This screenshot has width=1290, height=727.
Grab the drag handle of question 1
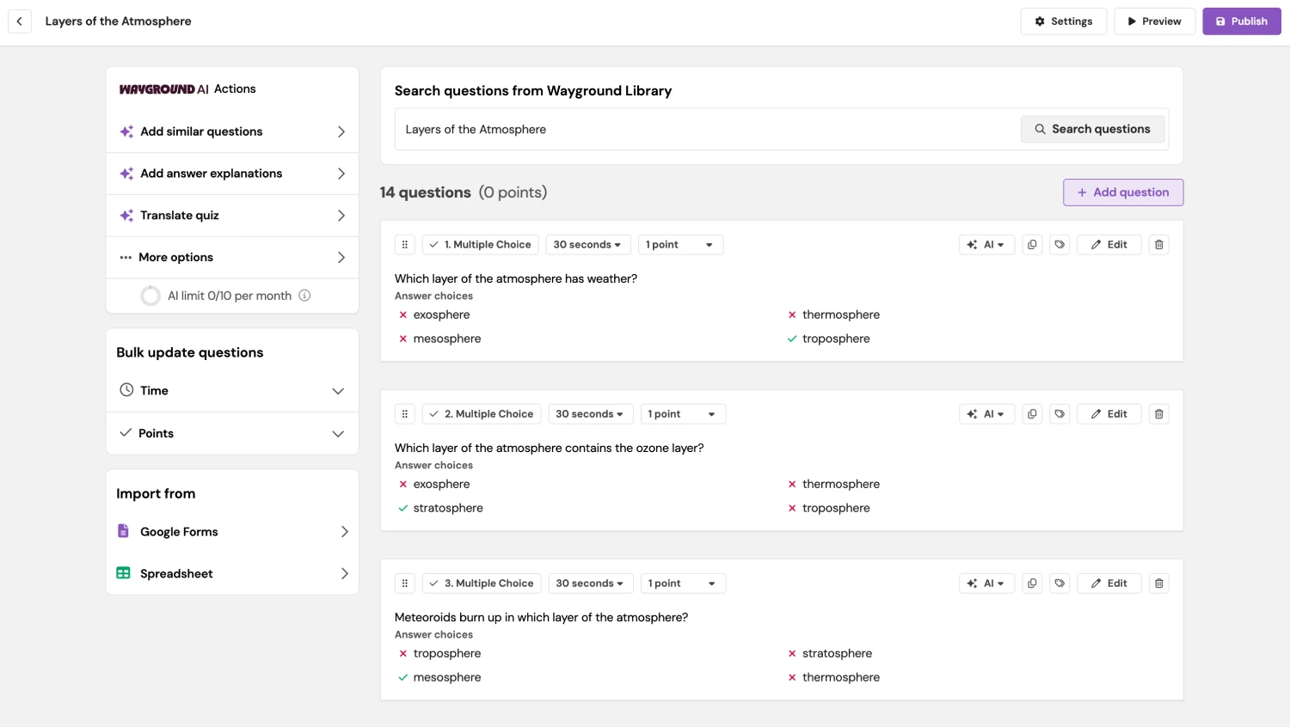405,245
